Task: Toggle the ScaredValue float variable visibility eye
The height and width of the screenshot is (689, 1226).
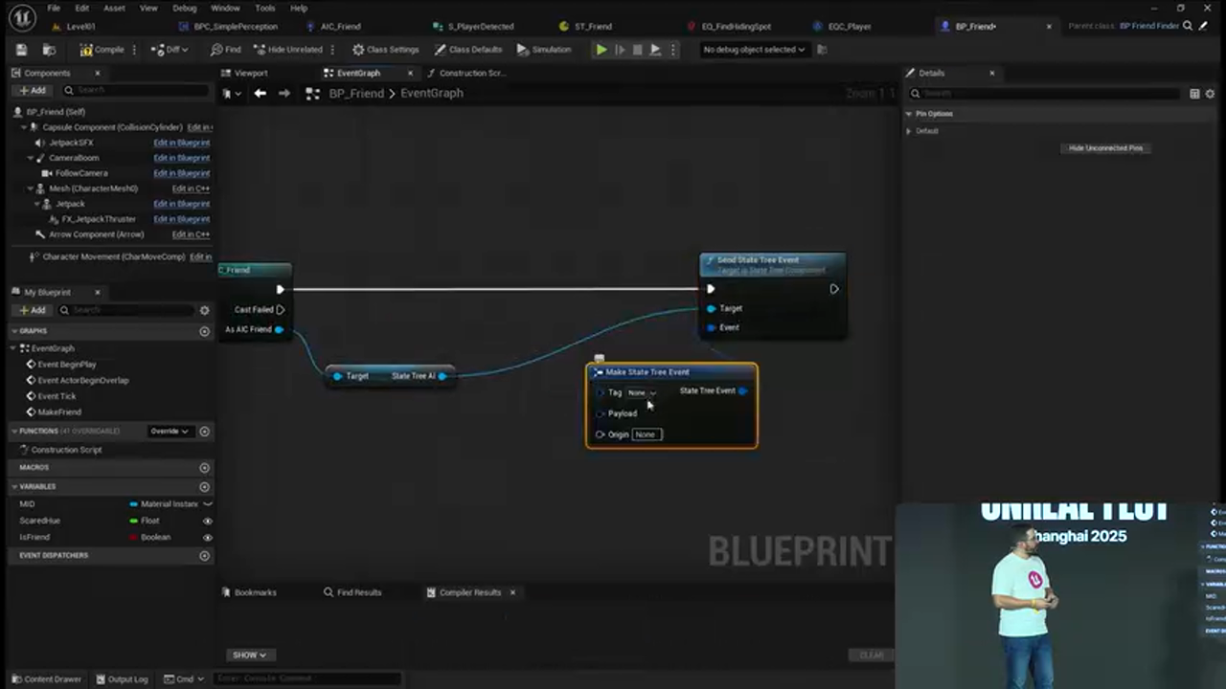Action: coord(207,521)
